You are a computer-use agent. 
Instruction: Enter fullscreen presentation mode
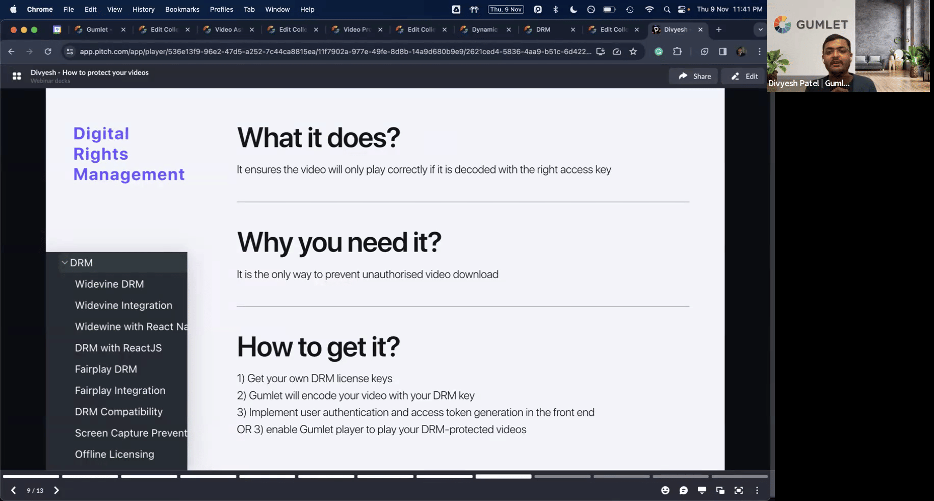point(738,490)
